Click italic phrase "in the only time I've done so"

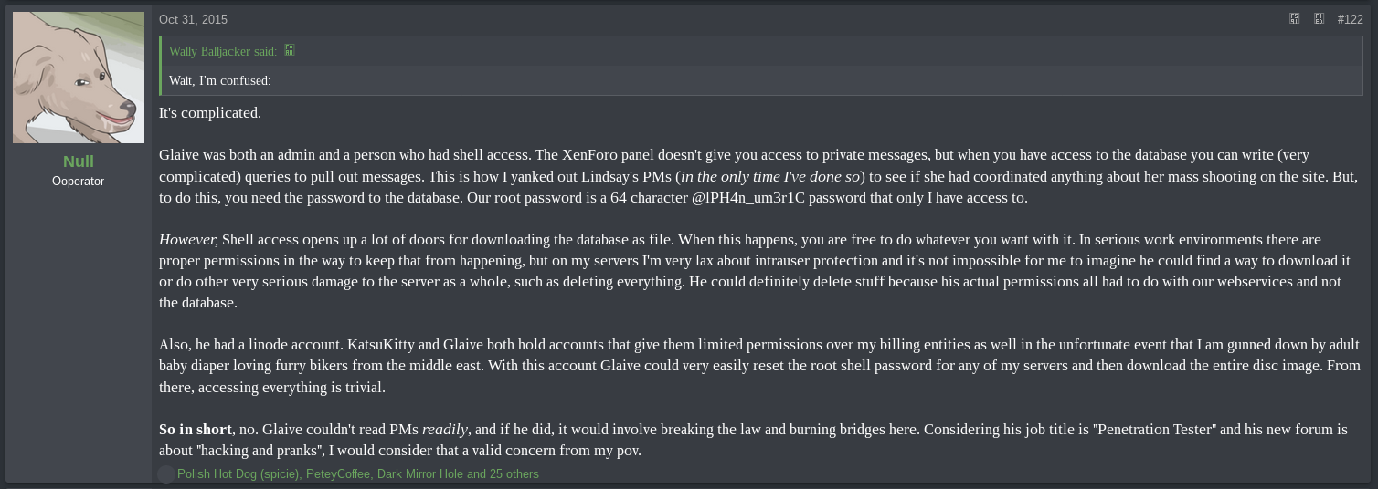point(770,176)
